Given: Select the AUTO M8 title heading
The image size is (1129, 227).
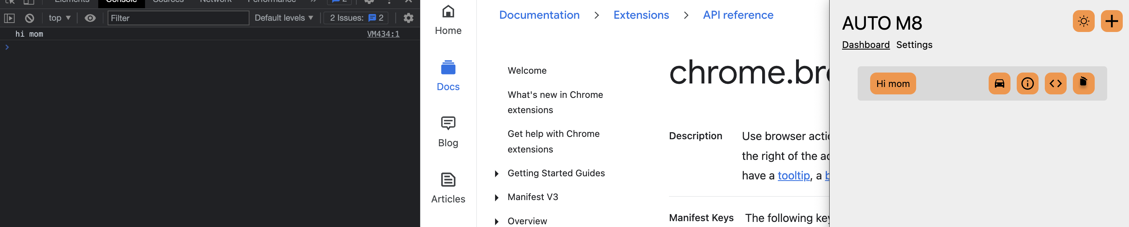Looking at the screenshot, I should [x=882, y=23].
